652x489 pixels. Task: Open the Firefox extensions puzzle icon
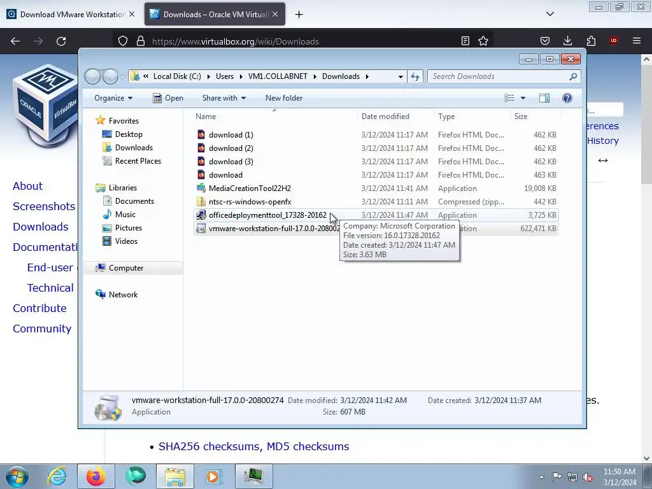click(x=591, y=41)
